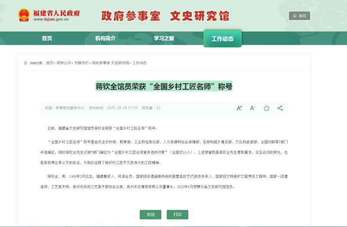Click the star favorite icon
Viewport: 347px width, 227px height.
click(x=266, y=108)
